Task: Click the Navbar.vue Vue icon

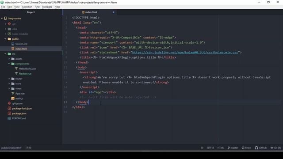Action: point(16,74)
